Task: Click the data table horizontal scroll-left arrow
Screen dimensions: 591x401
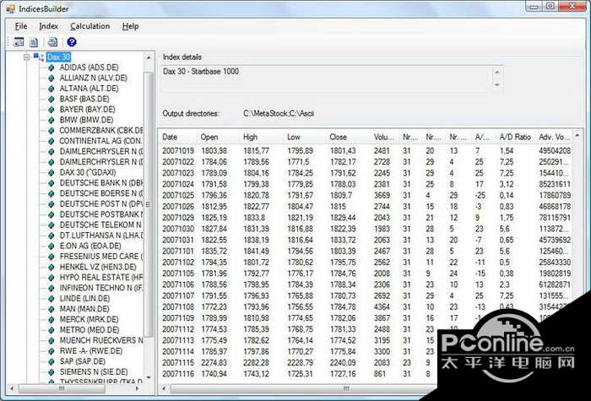Action: pyautogui.click(x=164, y=388)
